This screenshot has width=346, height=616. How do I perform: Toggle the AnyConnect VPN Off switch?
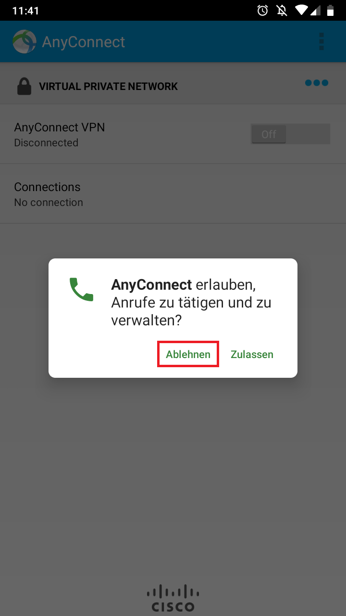tap(290, 134)
